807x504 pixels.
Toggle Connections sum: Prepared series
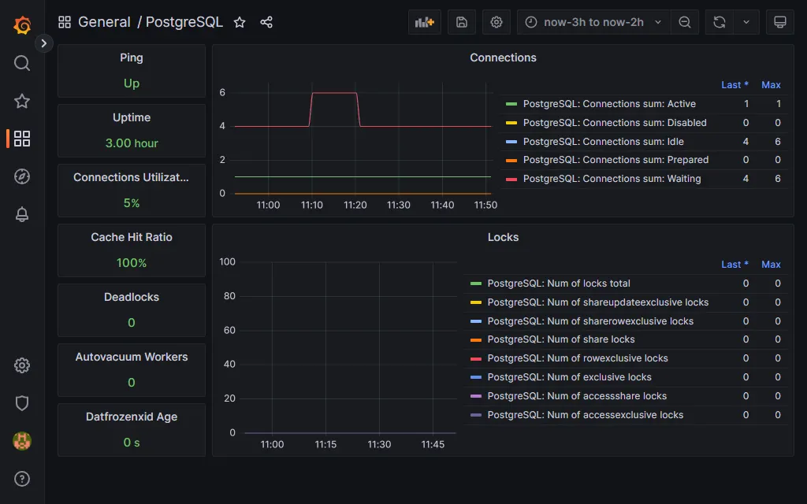point(615,160)
